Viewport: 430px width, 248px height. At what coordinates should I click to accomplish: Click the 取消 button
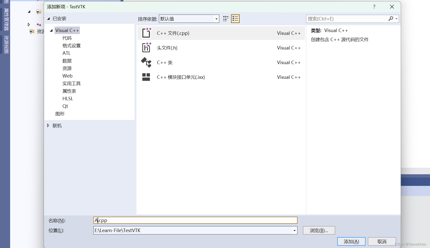click(382, 241)
